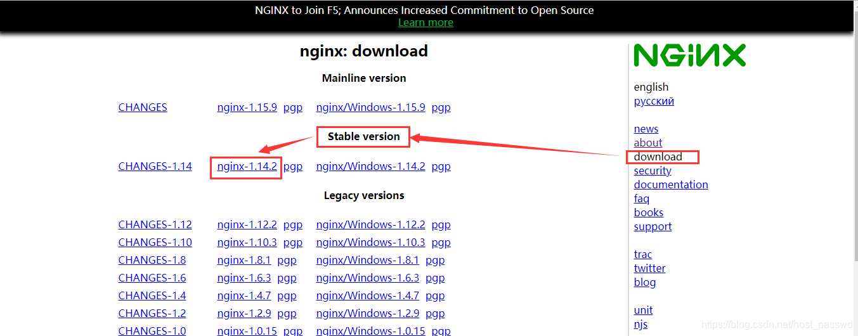858x336 pixels.
Task: Open the NGINX logo link
Action: click(690, 56)
